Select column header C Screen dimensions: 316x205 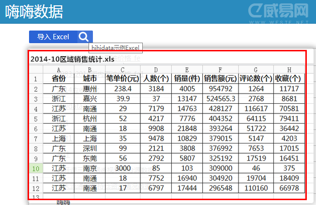123,70
